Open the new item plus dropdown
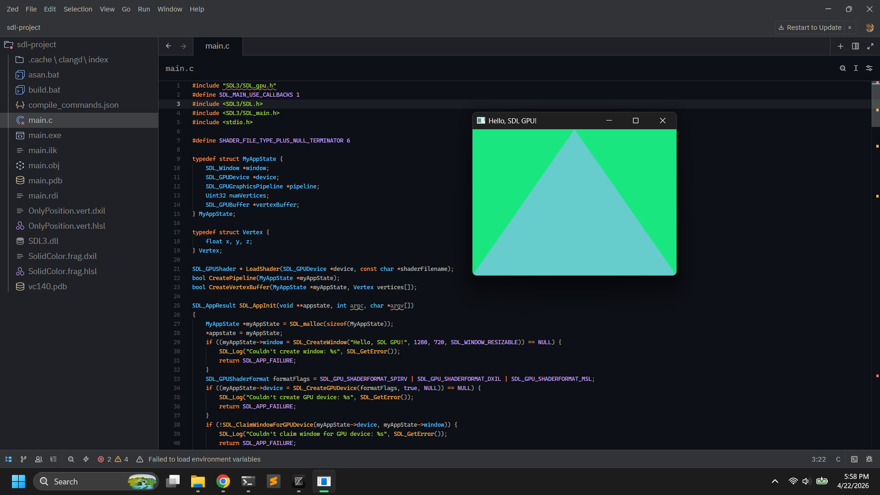The height and width of the screenshot is (495, 880). [x=840, y=46]
